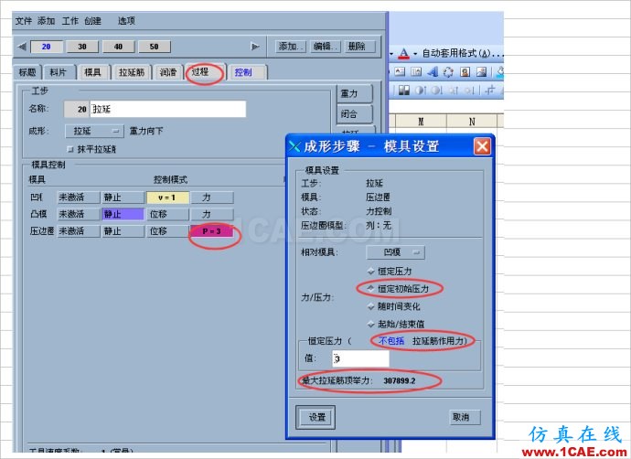Click the 值 input field containing 3
Viewport: 631px width, 459px height.
point(360,358)
